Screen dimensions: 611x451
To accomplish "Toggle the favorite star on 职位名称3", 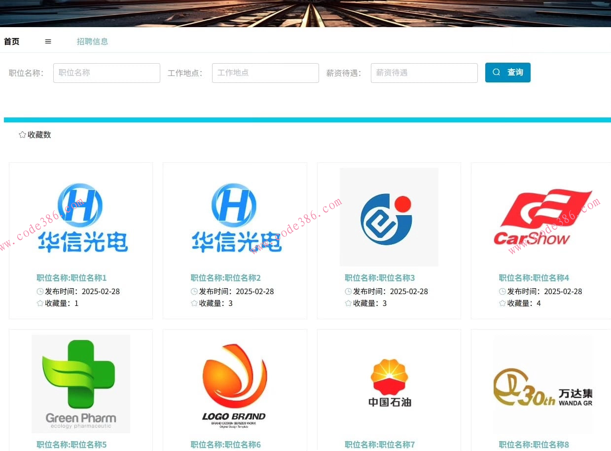I will coord(348,303).
